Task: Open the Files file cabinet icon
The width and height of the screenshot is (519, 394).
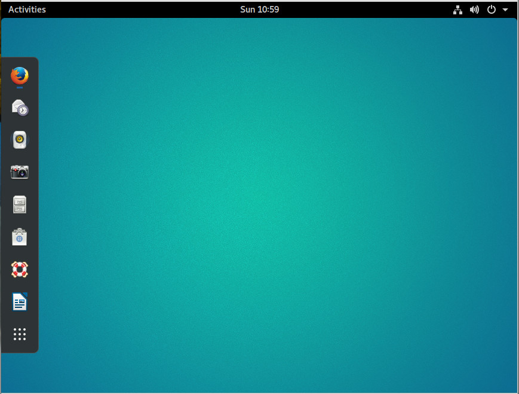Action: pyautogui.click(x=20, y=204)
